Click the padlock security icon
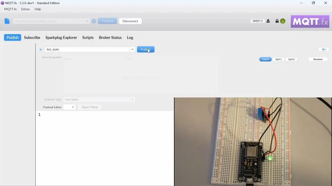The image size is (332, 186). click(x=277, y=21)
